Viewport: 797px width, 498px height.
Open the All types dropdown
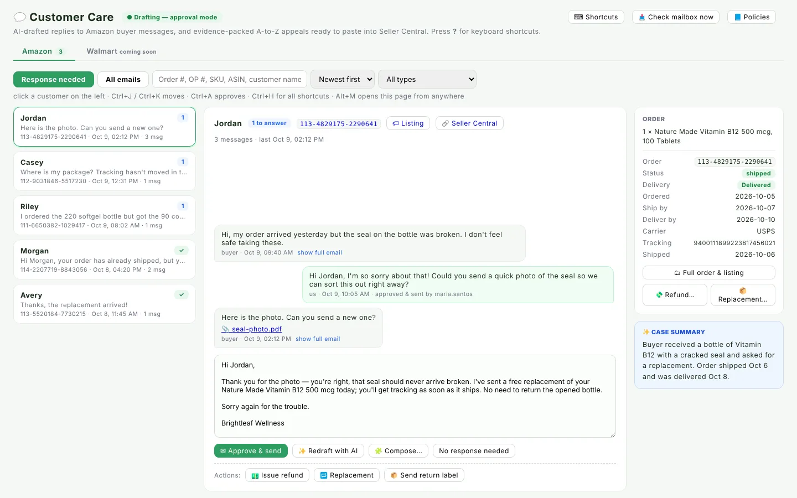(427, 80)
